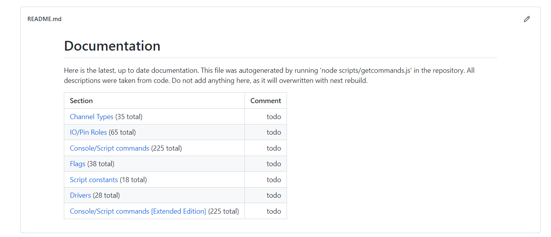Click the README.md file name label
The image size is (551, 237).
click(44, 19)
